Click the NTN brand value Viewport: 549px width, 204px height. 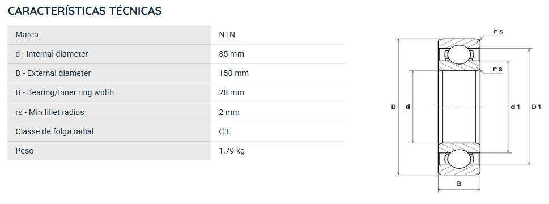click(x=227, y=35)
